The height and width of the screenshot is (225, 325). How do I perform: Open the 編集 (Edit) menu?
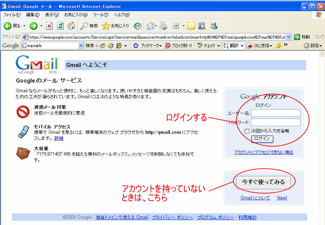[33, 15]
